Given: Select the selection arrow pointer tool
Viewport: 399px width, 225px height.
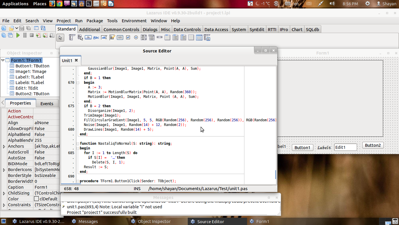Looking at the screenshot, I should (60, 37).
